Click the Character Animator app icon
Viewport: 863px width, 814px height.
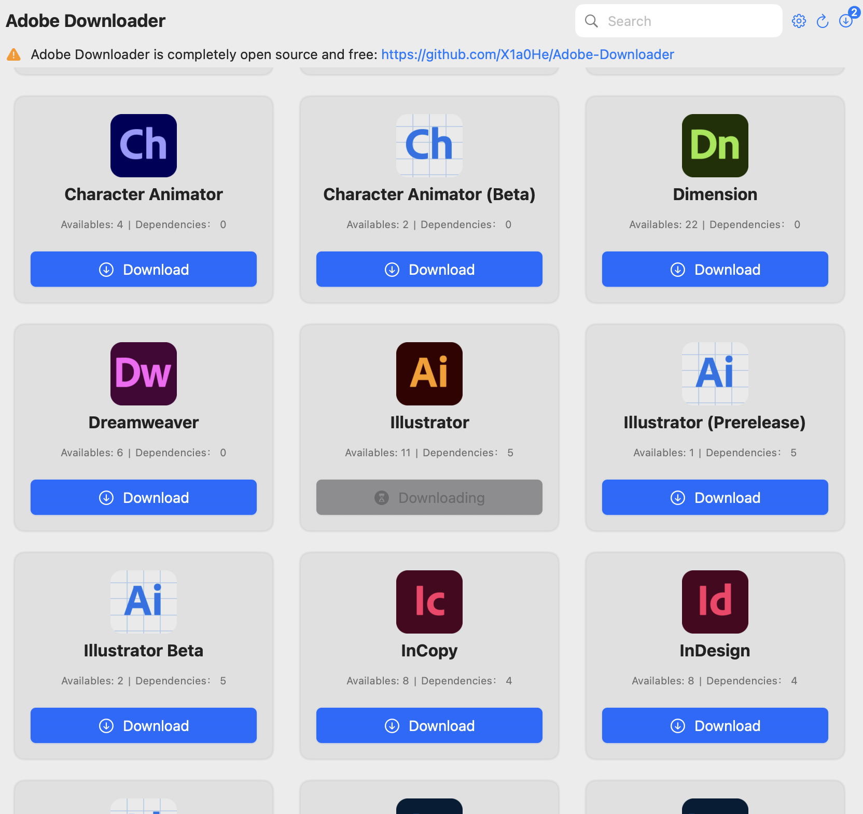[x=144, y=146]
